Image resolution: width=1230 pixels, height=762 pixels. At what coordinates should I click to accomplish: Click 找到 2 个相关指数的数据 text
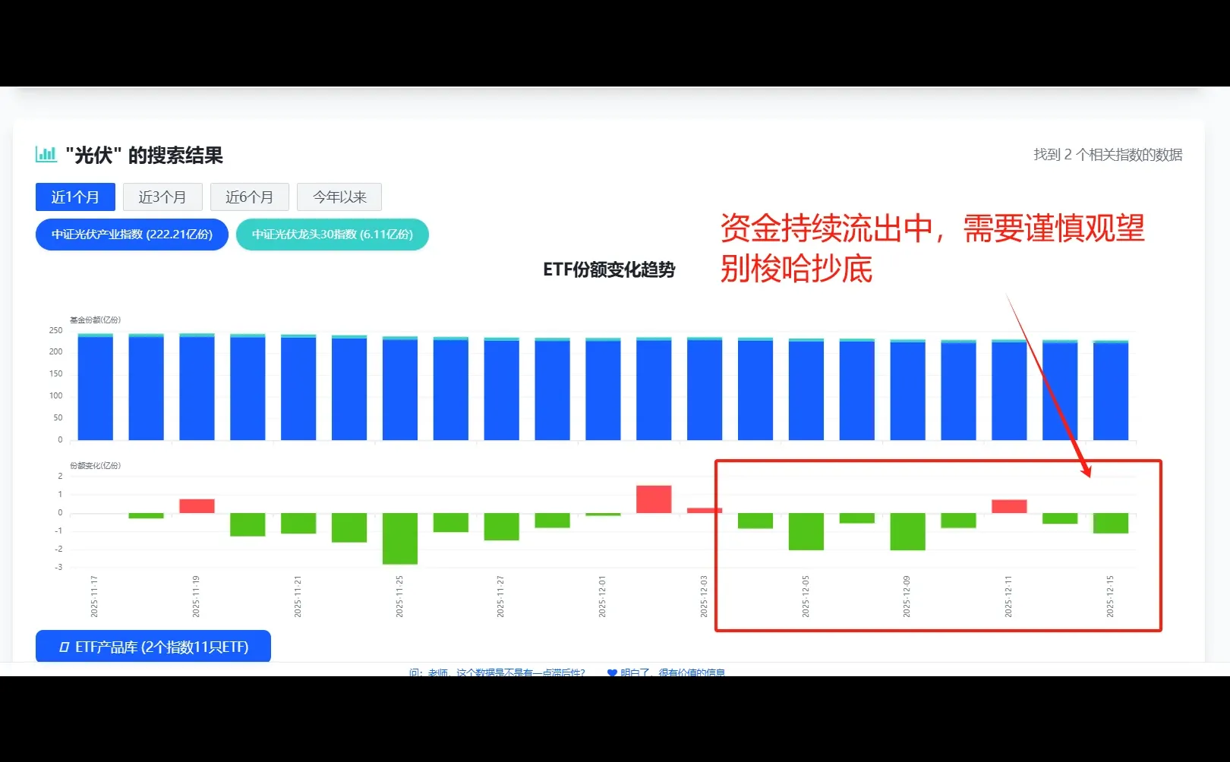(1108, 155)
